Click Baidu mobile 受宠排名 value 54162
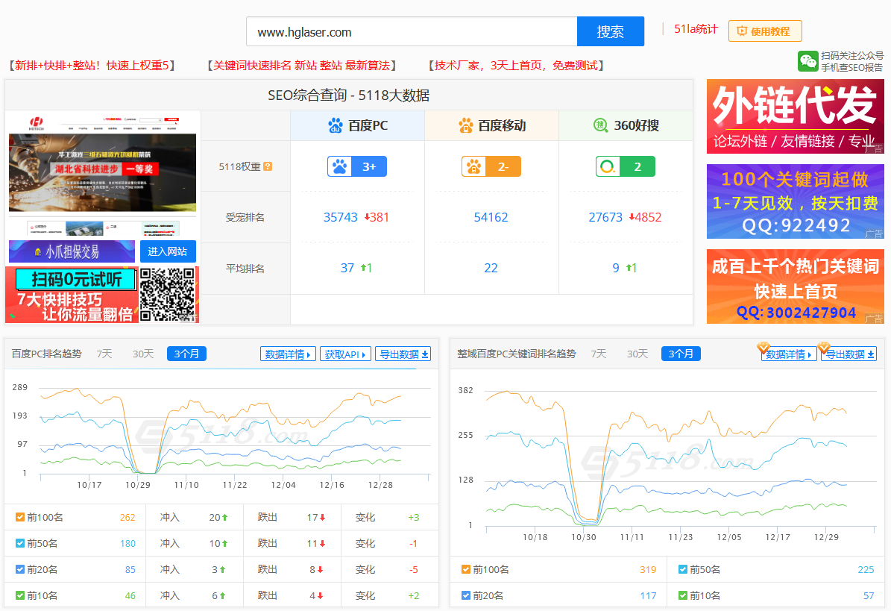 491,217
